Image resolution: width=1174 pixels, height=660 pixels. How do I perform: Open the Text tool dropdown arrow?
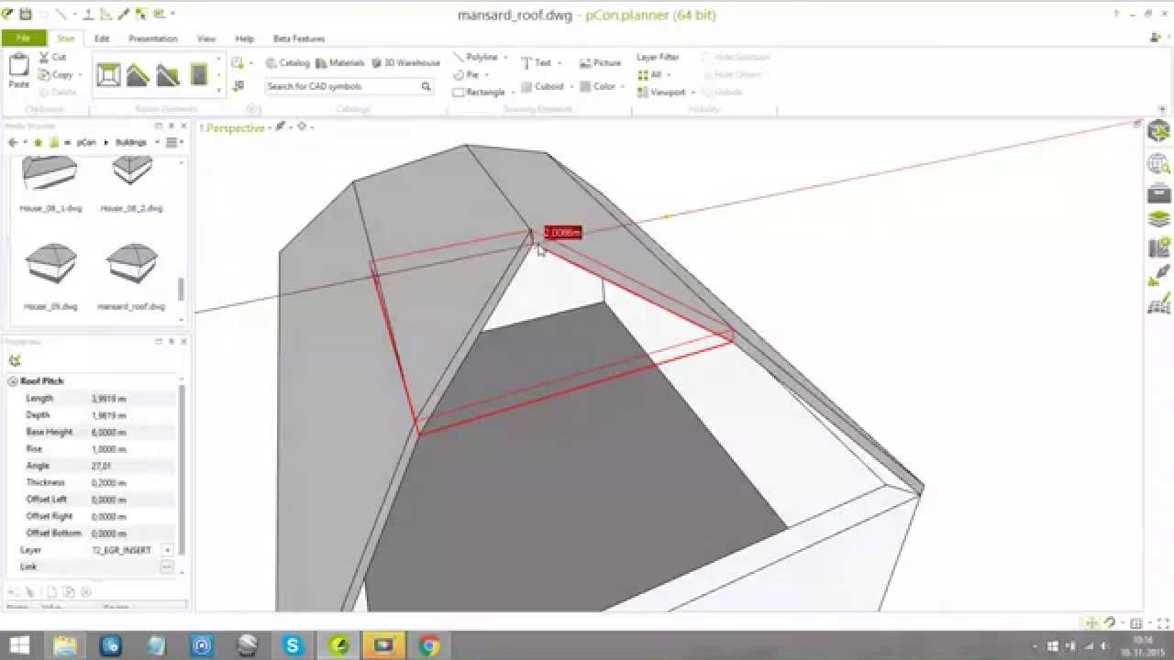[559, 63]
